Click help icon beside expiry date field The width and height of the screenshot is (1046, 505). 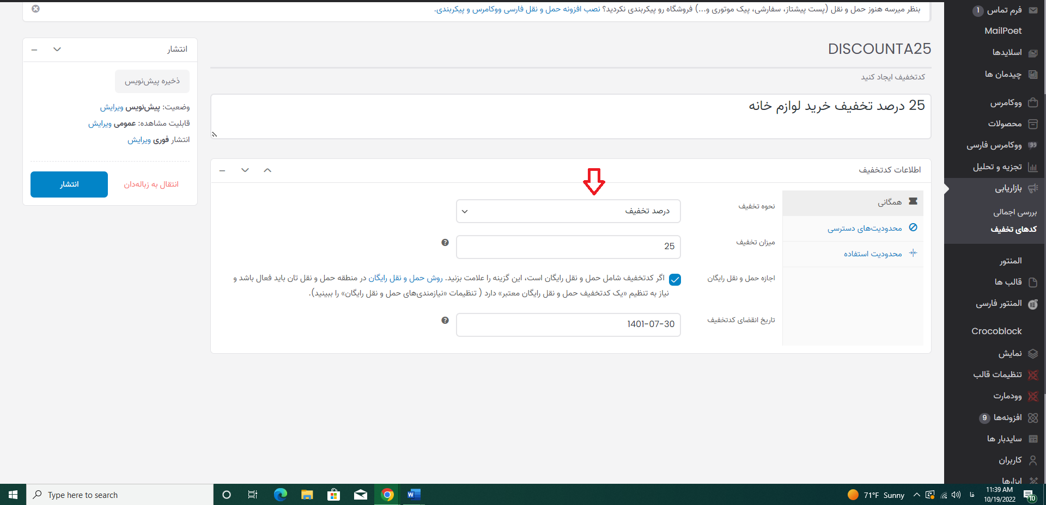point(445,321)
